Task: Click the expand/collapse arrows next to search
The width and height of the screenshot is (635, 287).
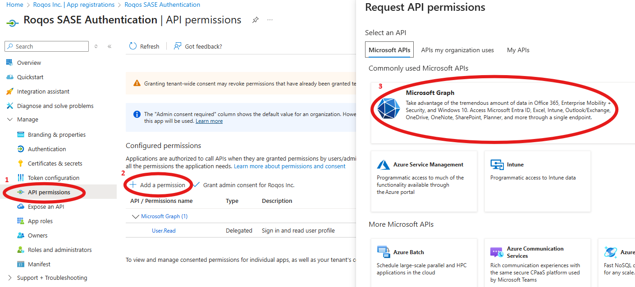Action: click(x=96, y=46)
